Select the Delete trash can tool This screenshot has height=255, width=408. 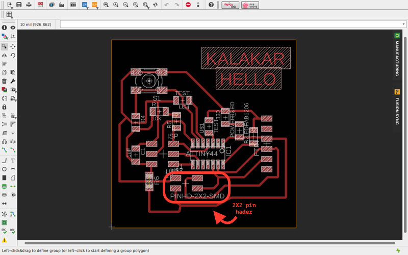(5, 81)
